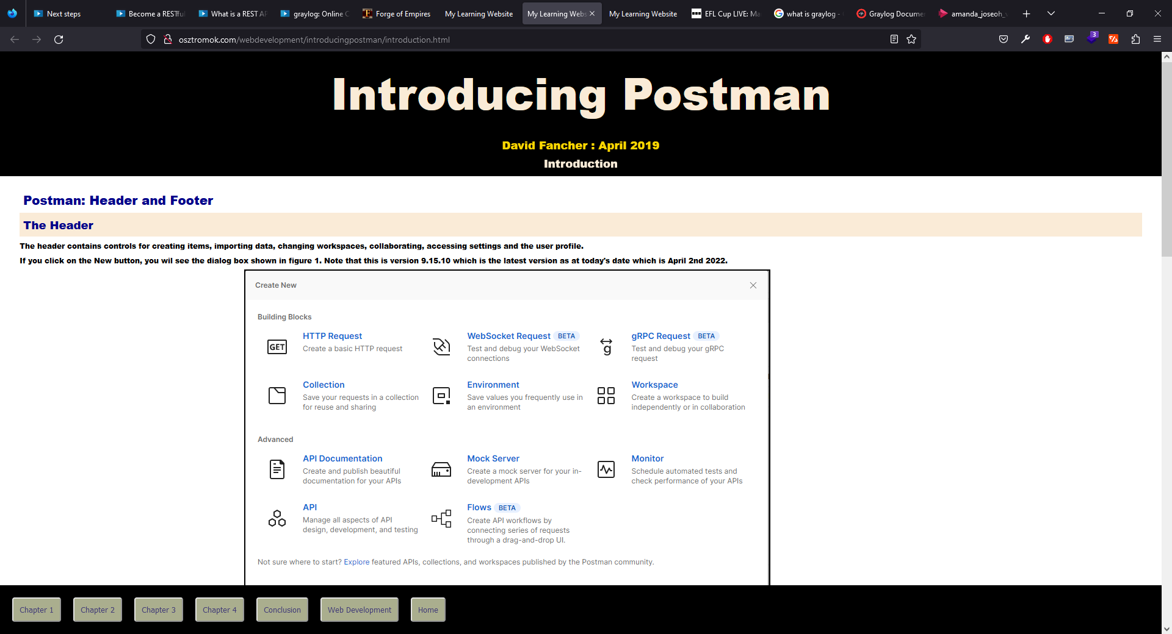Open the Pocket save icon
This screenshot has width=1172, height=634.
[1004, 40]
